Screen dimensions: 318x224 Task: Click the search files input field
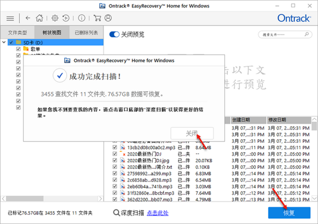[285, 35]
